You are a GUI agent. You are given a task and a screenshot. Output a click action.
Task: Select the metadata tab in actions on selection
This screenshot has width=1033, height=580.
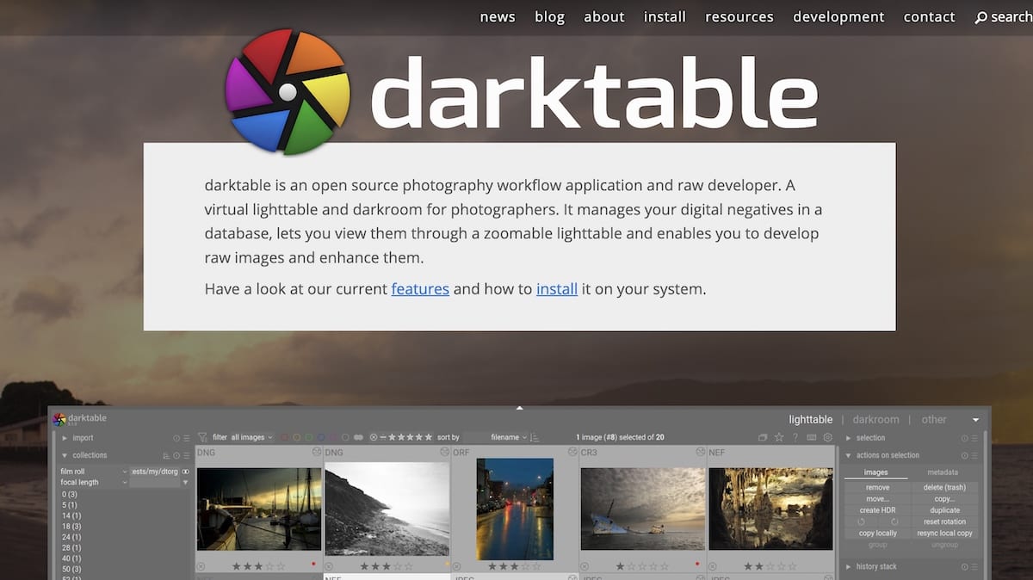click(942, 472)
